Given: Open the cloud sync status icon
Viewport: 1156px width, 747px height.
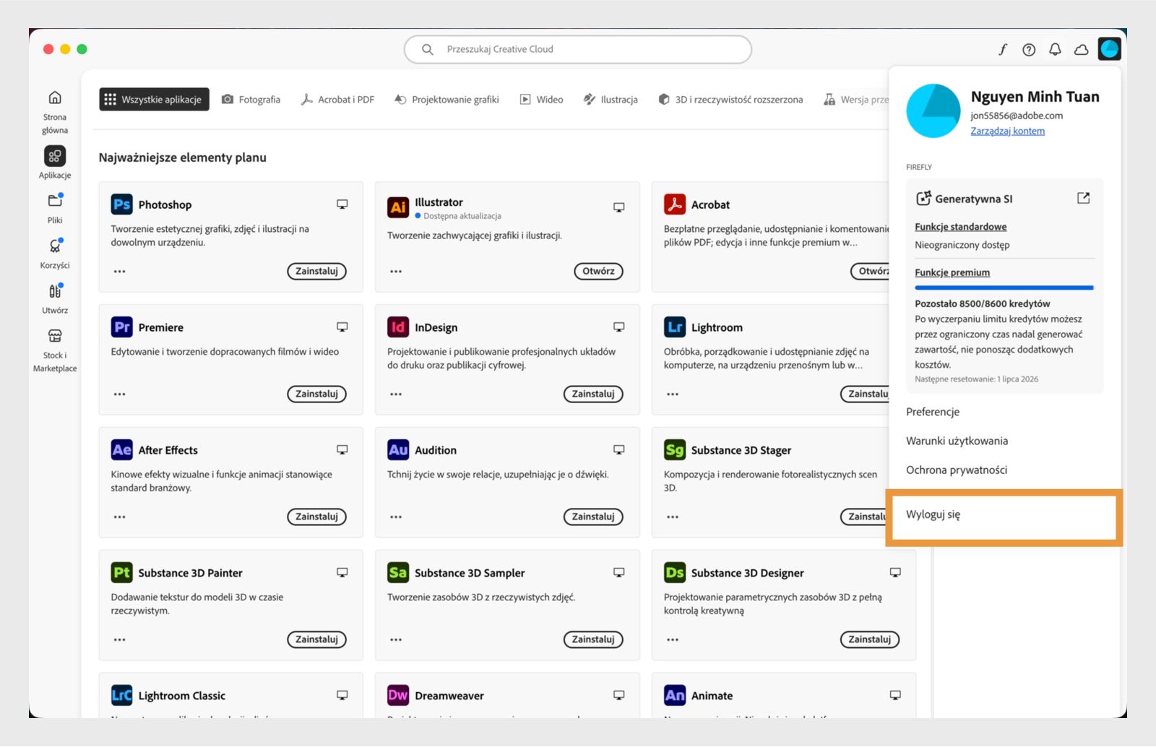Looking at the screenshot, I should (x=1082, y=49).
